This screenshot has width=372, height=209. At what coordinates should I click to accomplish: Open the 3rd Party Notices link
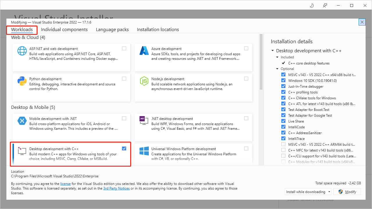click(x=116, y=188)
